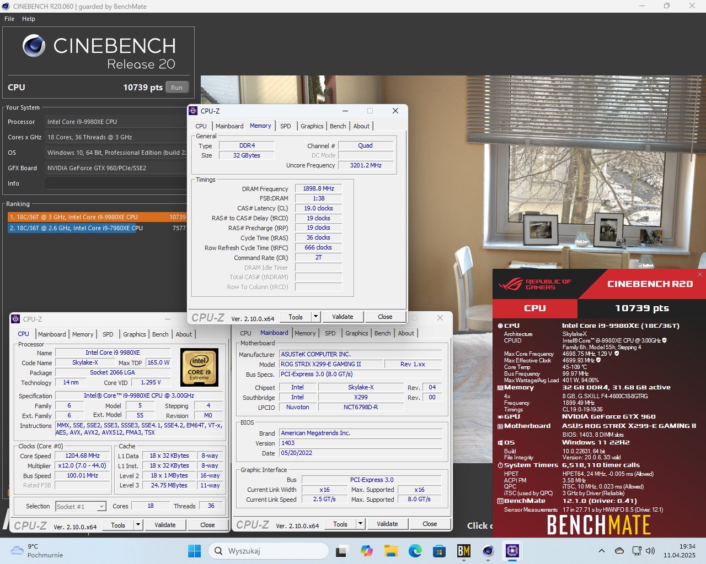Open network settings from the tray icon
Viewport: 706px width, 564px height.
(x=637, y=551)
